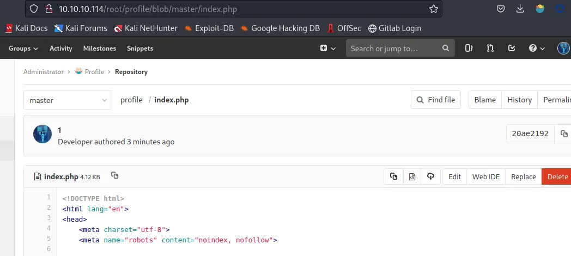Open raw view of index.php
Image resolution: width=571 pixels, height=256 pixels.
coord(412,176)
